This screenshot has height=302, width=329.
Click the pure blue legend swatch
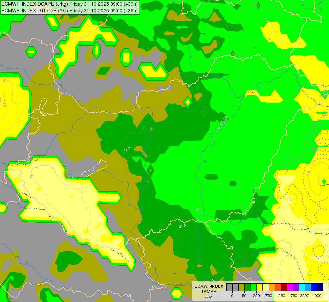(314, 287)
